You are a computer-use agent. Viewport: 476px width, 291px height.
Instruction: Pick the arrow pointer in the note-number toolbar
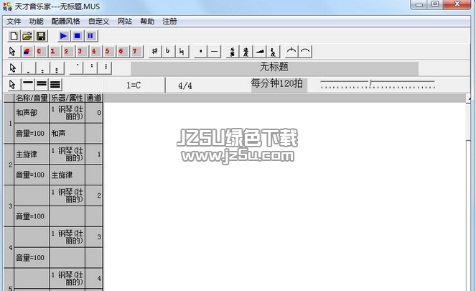[12, 51]
